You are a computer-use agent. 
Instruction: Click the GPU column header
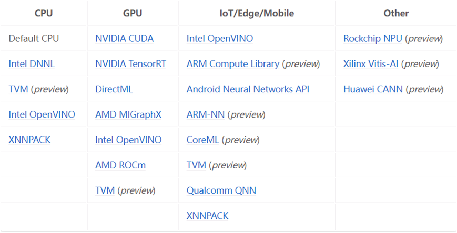(133, 13)
